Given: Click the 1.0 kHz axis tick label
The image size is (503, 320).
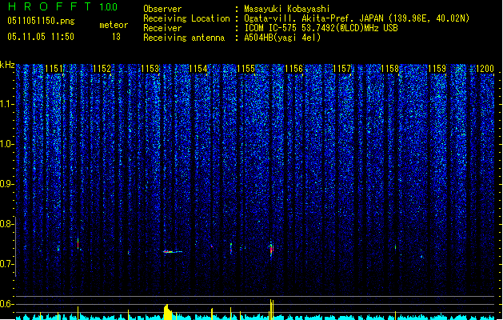Looking at the screenshot, I should [7, 144].
